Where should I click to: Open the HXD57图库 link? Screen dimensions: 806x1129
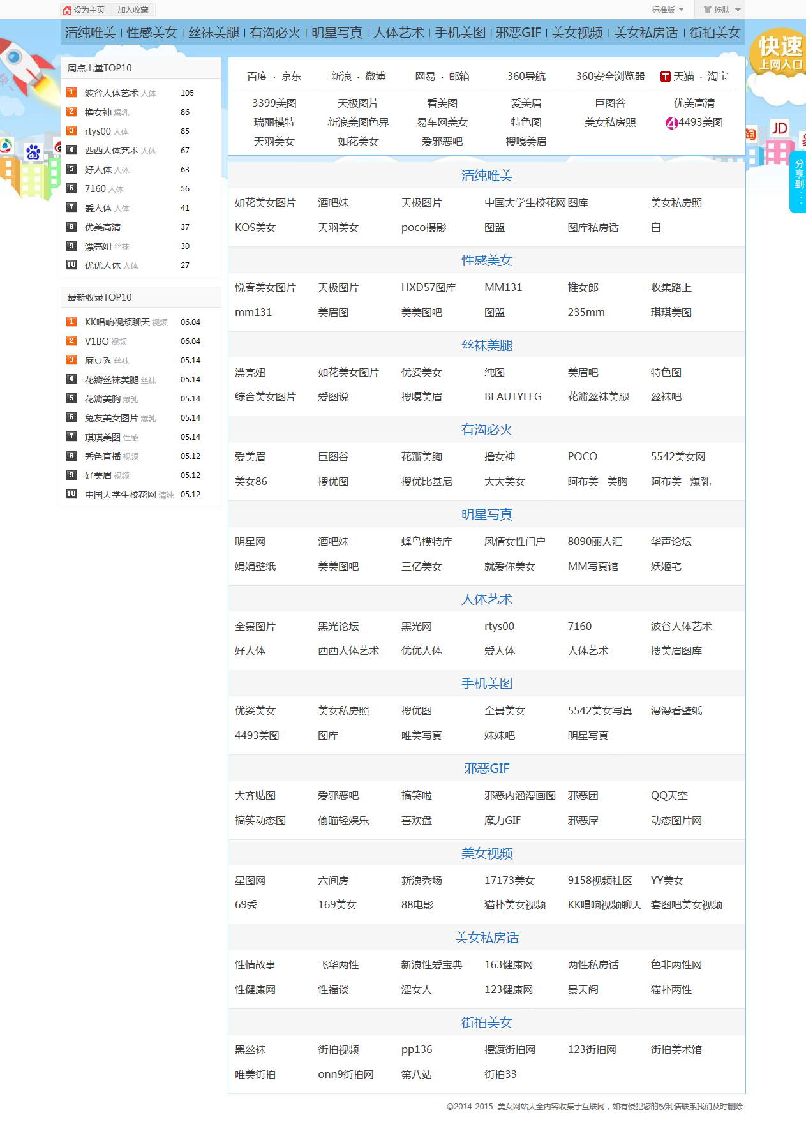[x=429, y=288]
